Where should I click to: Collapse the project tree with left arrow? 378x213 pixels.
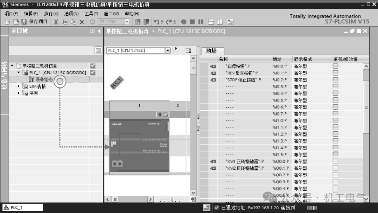[99, 31]
